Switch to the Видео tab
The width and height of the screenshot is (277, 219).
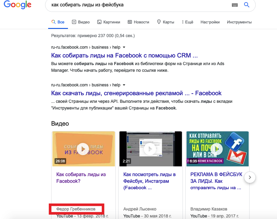pos(81,22)
